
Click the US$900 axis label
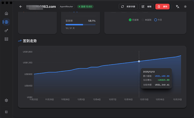point(28,74)
